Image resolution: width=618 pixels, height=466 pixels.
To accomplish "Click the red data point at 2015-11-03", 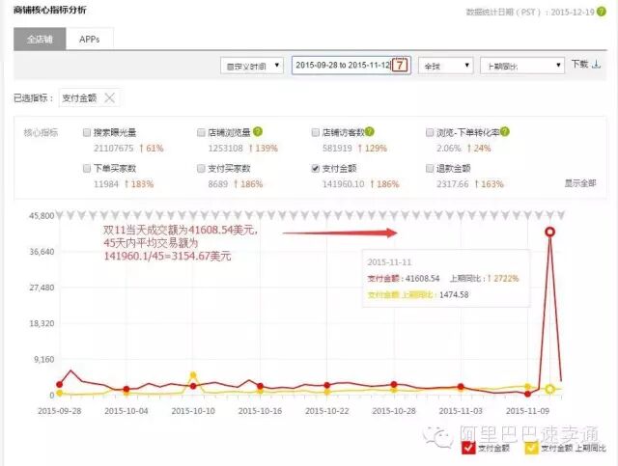I will [461, 387].
